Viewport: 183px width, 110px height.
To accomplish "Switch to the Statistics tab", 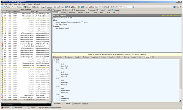I will [57, 10].
